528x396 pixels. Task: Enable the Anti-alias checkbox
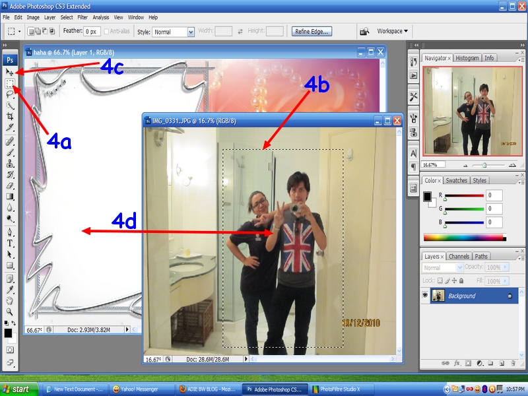point(106,31)
